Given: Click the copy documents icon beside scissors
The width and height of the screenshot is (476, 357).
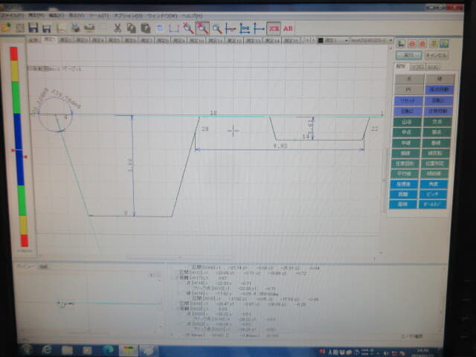Looking at the screenshot, I should click(131, 28).
